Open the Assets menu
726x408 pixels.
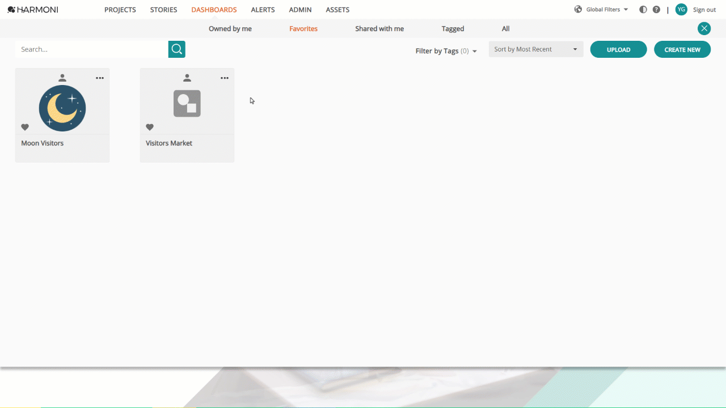(337, 10)
